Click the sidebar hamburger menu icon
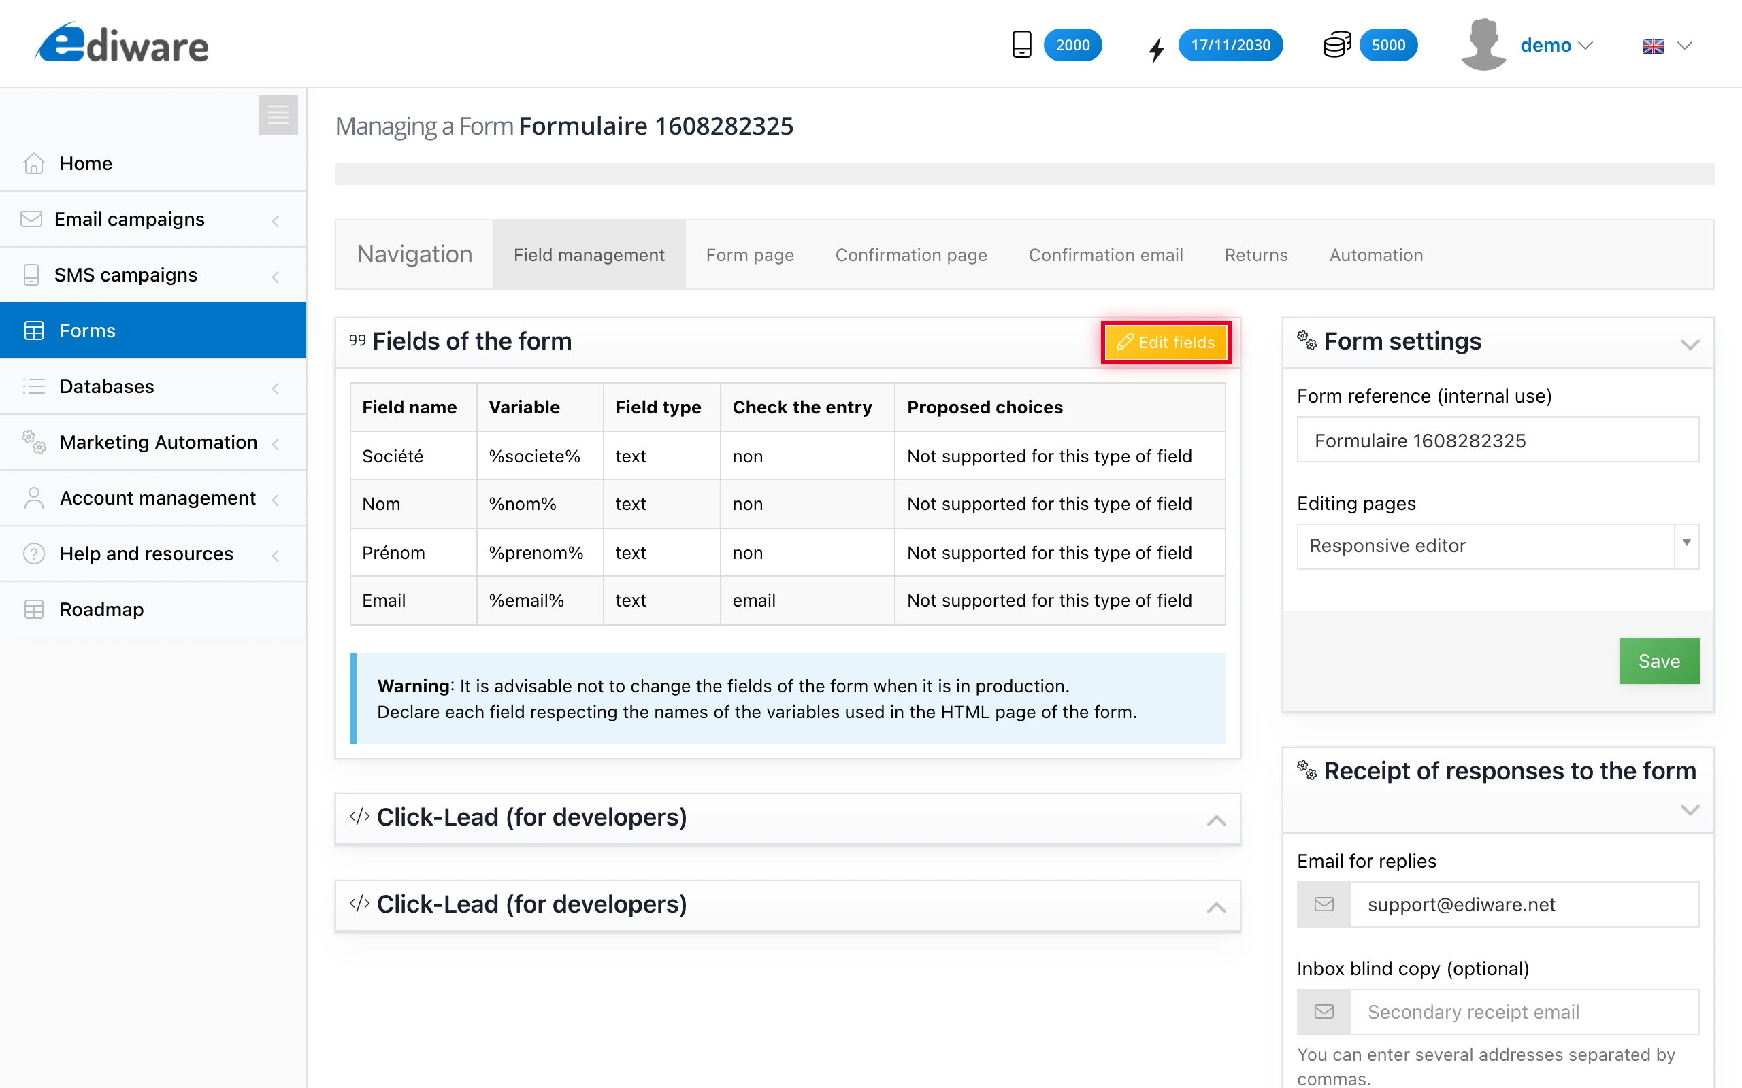The width and height of the screenshot is (1742, 1088). [x=278, y=115]
